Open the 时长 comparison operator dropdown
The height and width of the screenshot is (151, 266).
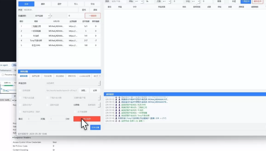(139, 1)
